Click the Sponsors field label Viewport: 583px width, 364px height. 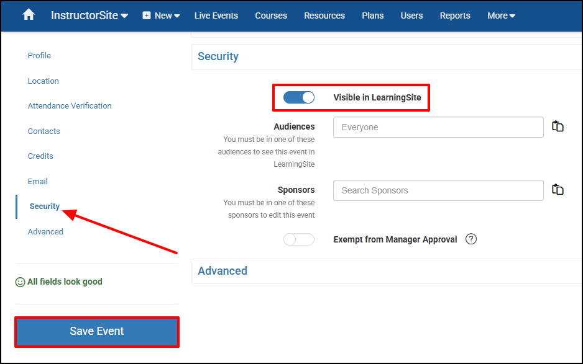point(296,190)
